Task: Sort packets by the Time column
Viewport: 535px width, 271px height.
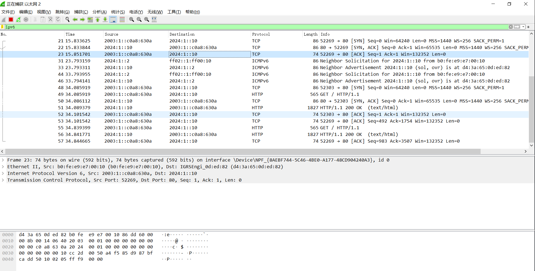Action: [x=84, y=34]
